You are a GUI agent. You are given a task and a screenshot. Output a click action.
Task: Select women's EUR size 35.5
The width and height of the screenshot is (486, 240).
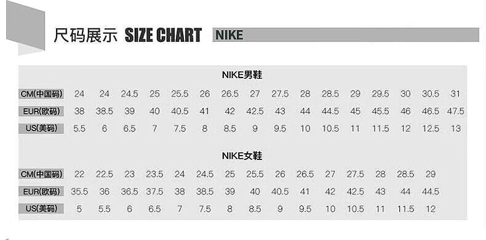(x=79, y=191)
